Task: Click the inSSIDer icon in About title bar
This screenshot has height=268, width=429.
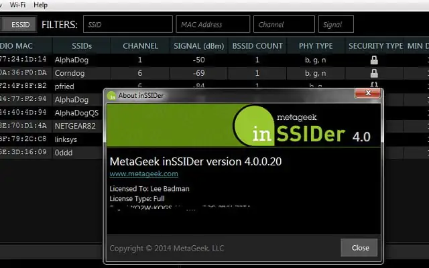Action: coord(112,96)
